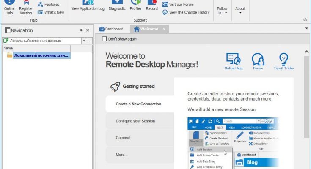311x169 pixels.
Task: Start the Record tool
Action: pyautogui.click(x=151, y=6)
